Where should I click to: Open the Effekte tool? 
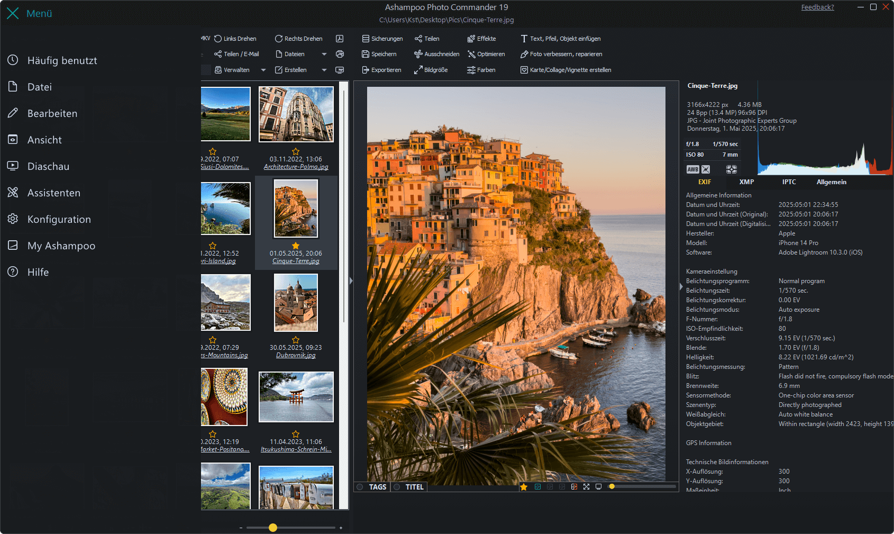[x=482, y=38]
